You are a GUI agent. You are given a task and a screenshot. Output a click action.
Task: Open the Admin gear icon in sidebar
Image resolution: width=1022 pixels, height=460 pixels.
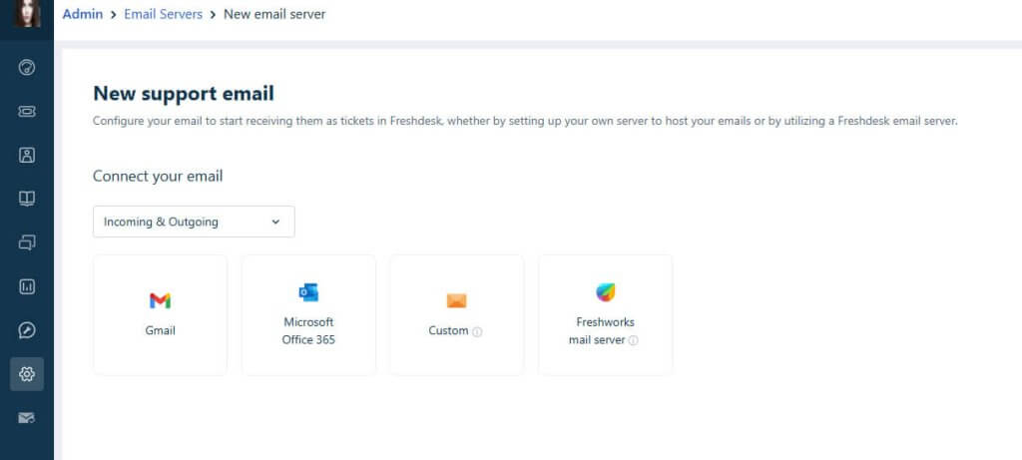pos(27,374)
